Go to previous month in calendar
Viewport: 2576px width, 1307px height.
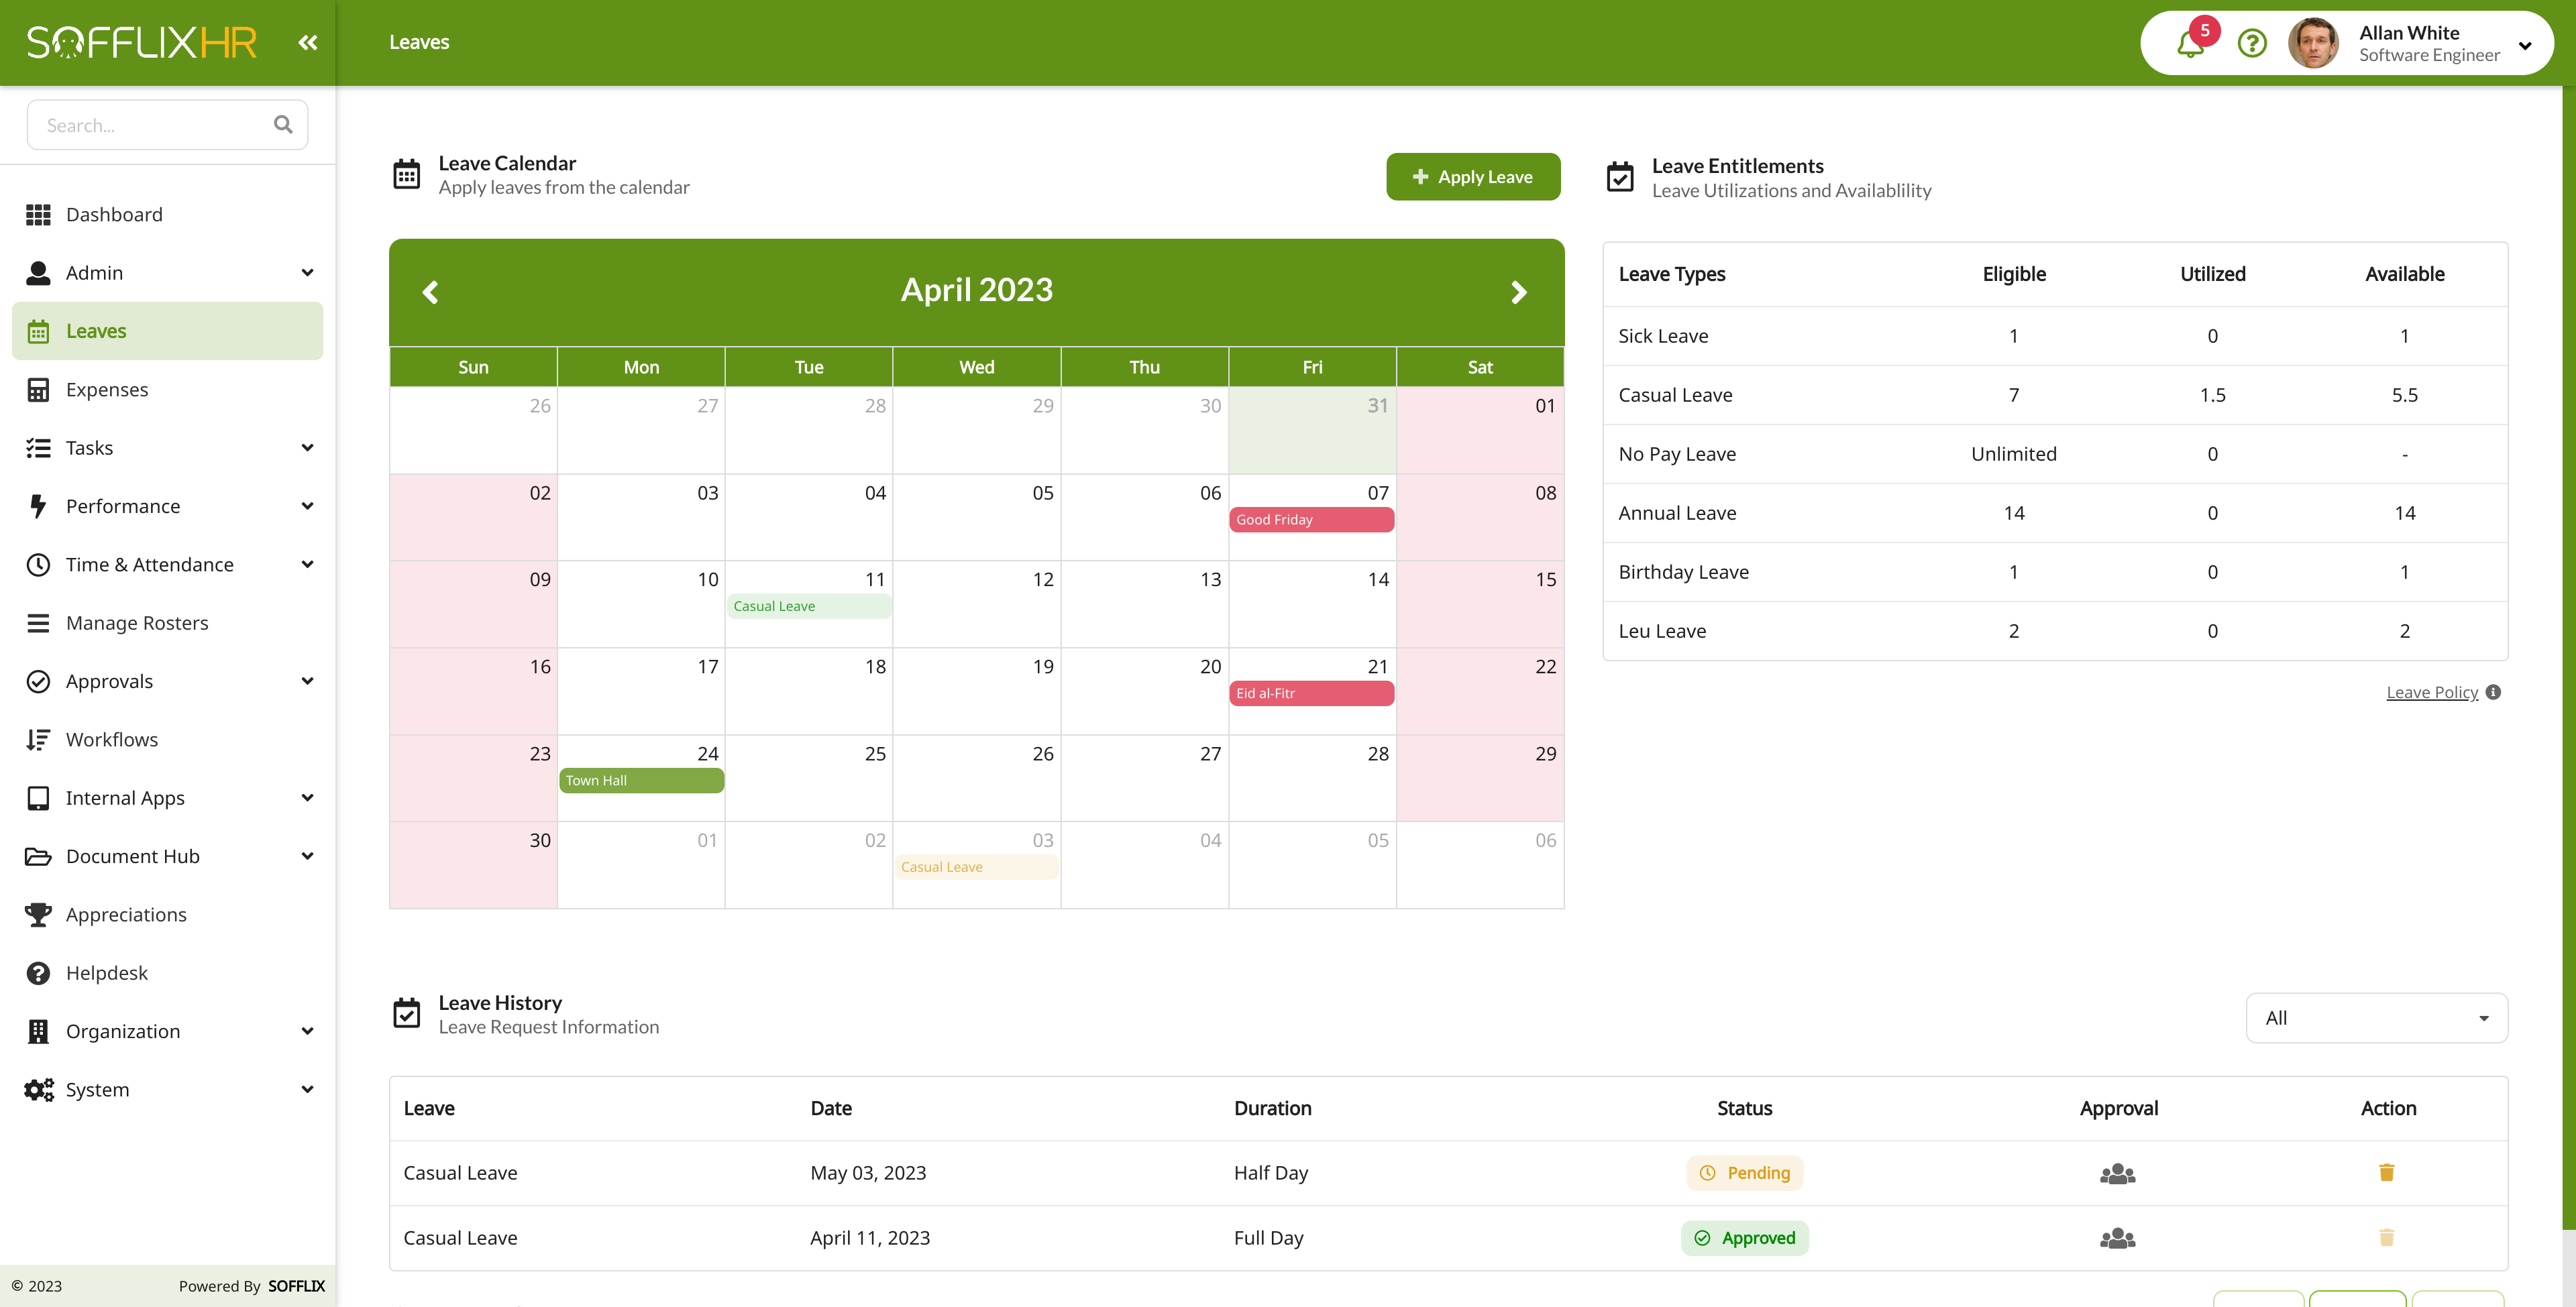(431, 292)
